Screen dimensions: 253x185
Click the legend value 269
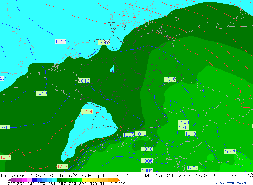click(31, 184)
